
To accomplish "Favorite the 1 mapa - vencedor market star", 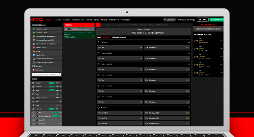I will click(98, 53).
